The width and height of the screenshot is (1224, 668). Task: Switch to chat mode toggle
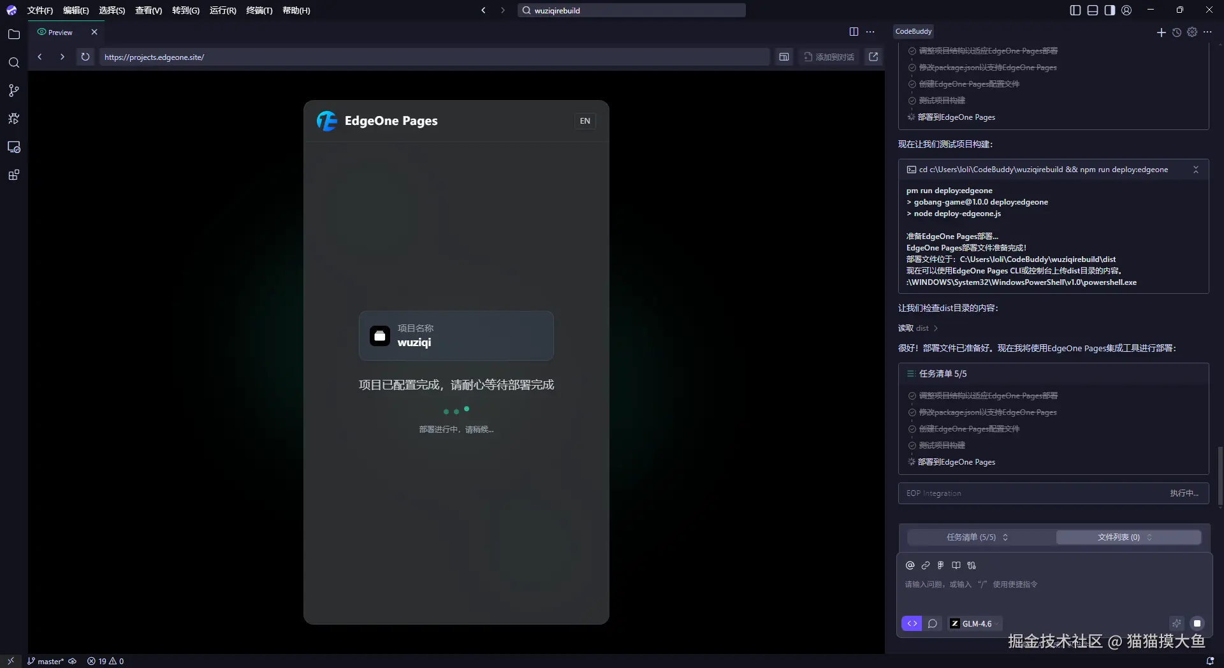[x=932, y=623]
